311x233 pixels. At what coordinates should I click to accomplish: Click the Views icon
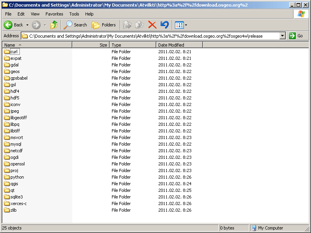pyautogui.click(x=179, y=25)
